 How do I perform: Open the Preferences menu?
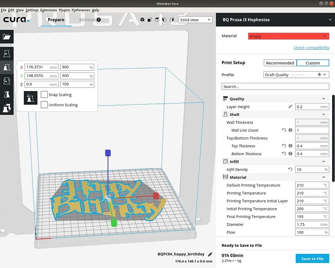(81, 10)
